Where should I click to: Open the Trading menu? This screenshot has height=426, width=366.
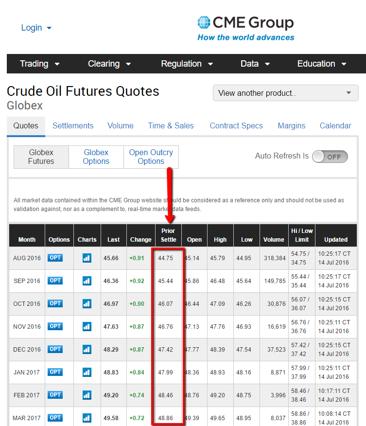[x=40, y=64]
